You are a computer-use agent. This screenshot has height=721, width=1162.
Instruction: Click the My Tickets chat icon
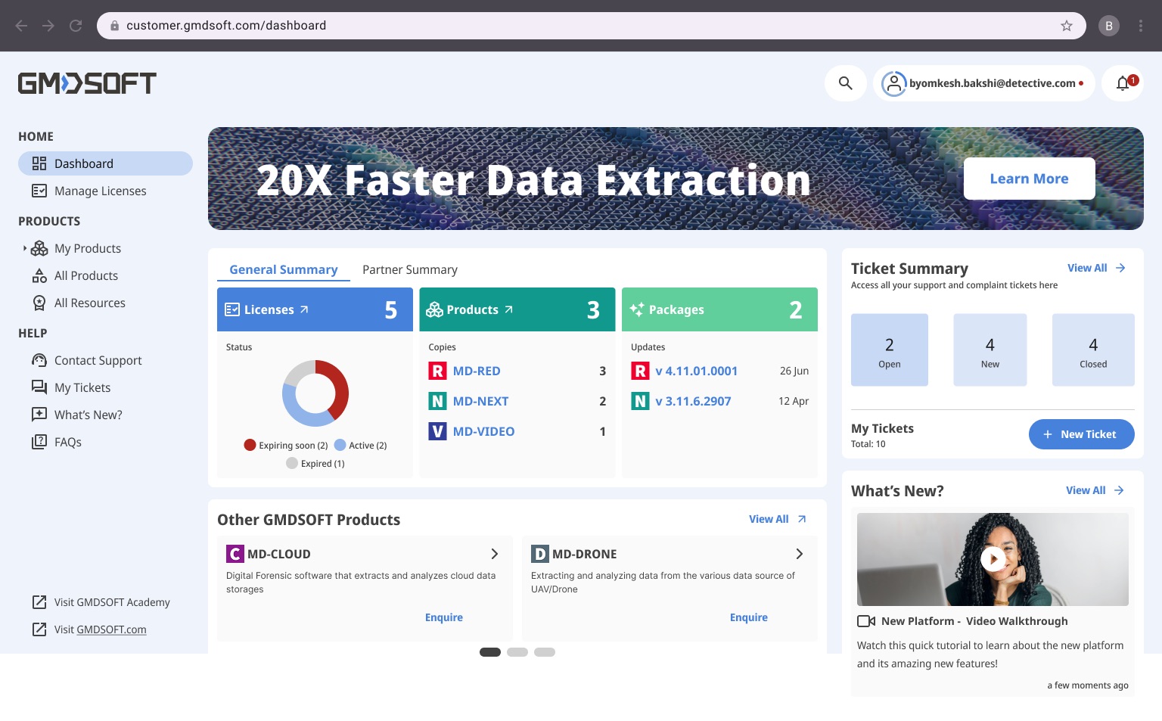tap(39, 387)
